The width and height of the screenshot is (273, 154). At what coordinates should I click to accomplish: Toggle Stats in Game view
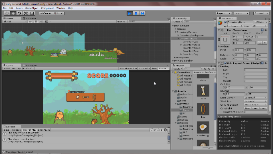coord(154,68)
